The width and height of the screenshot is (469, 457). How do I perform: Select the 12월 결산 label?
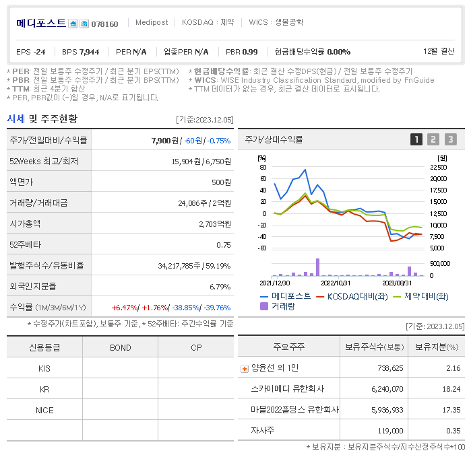[x=439, y=51]
